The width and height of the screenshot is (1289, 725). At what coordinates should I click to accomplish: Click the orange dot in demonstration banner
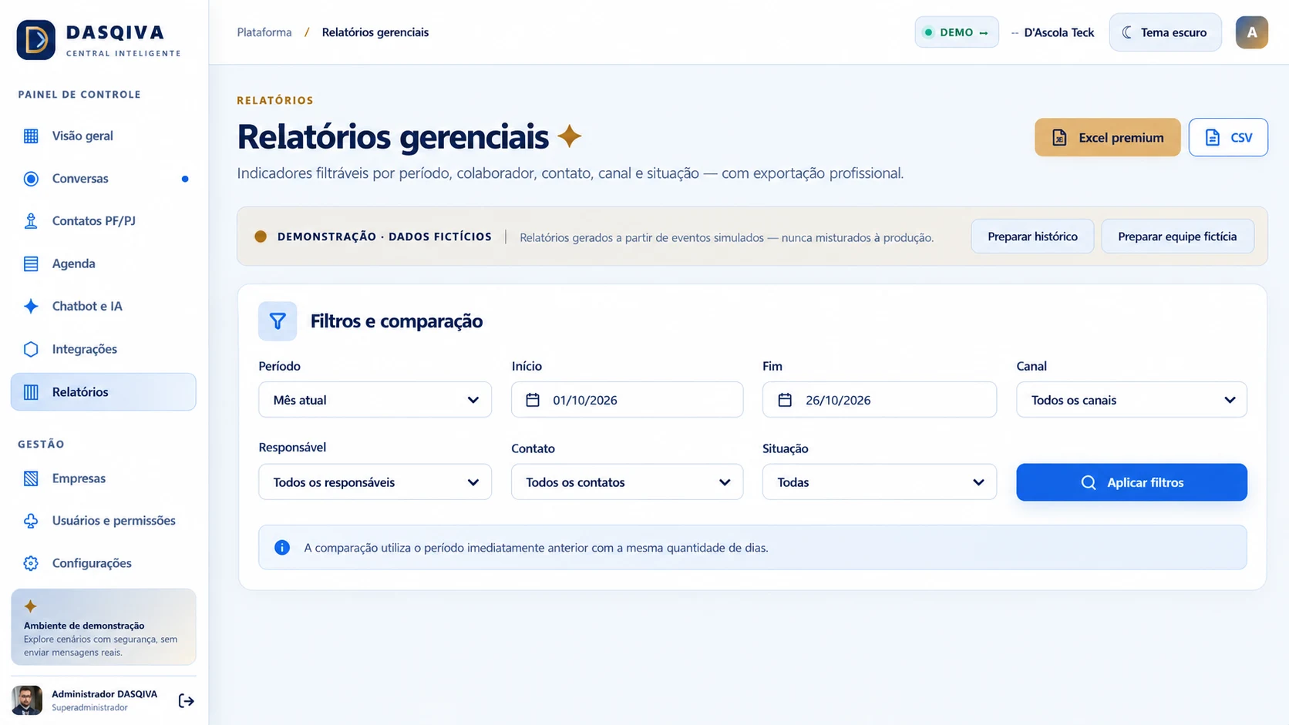click(261, 237)
